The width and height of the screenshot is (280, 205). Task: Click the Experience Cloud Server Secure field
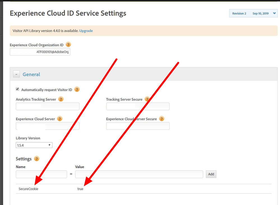click(x=138, y=126)
